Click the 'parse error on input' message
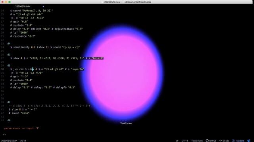Image resolution: width=254 pixels, height=142 pixels. pyautogui.click(x=22, y=128)
